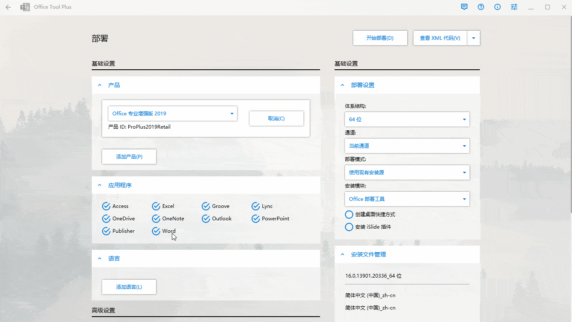Collapse the 语言 section
The height and width of the screenshot is (322, 572).
(100, 259)
